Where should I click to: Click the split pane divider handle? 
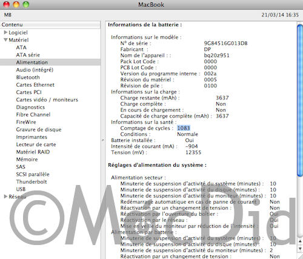click(103, 140)
